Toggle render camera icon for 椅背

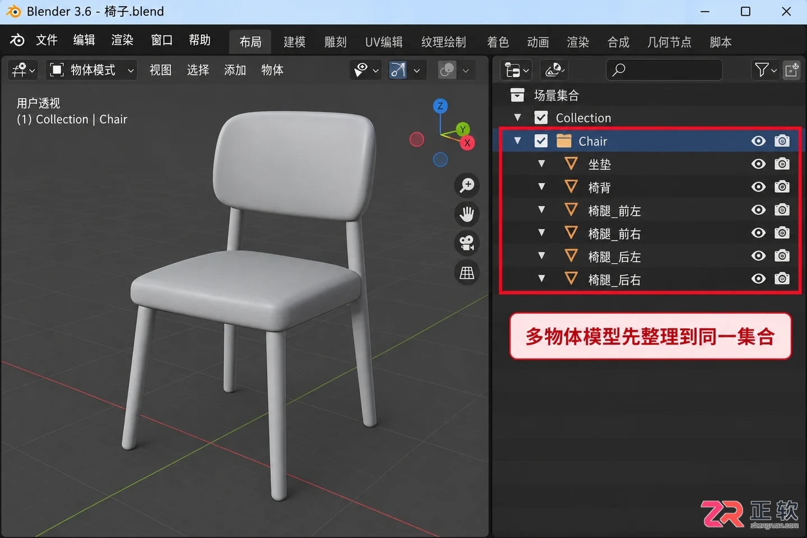point(782,187)
